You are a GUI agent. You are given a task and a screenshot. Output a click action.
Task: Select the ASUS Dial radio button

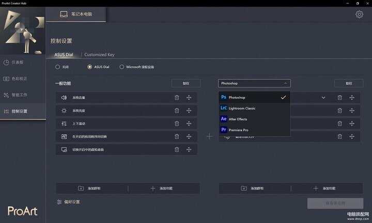coord(89,67)
